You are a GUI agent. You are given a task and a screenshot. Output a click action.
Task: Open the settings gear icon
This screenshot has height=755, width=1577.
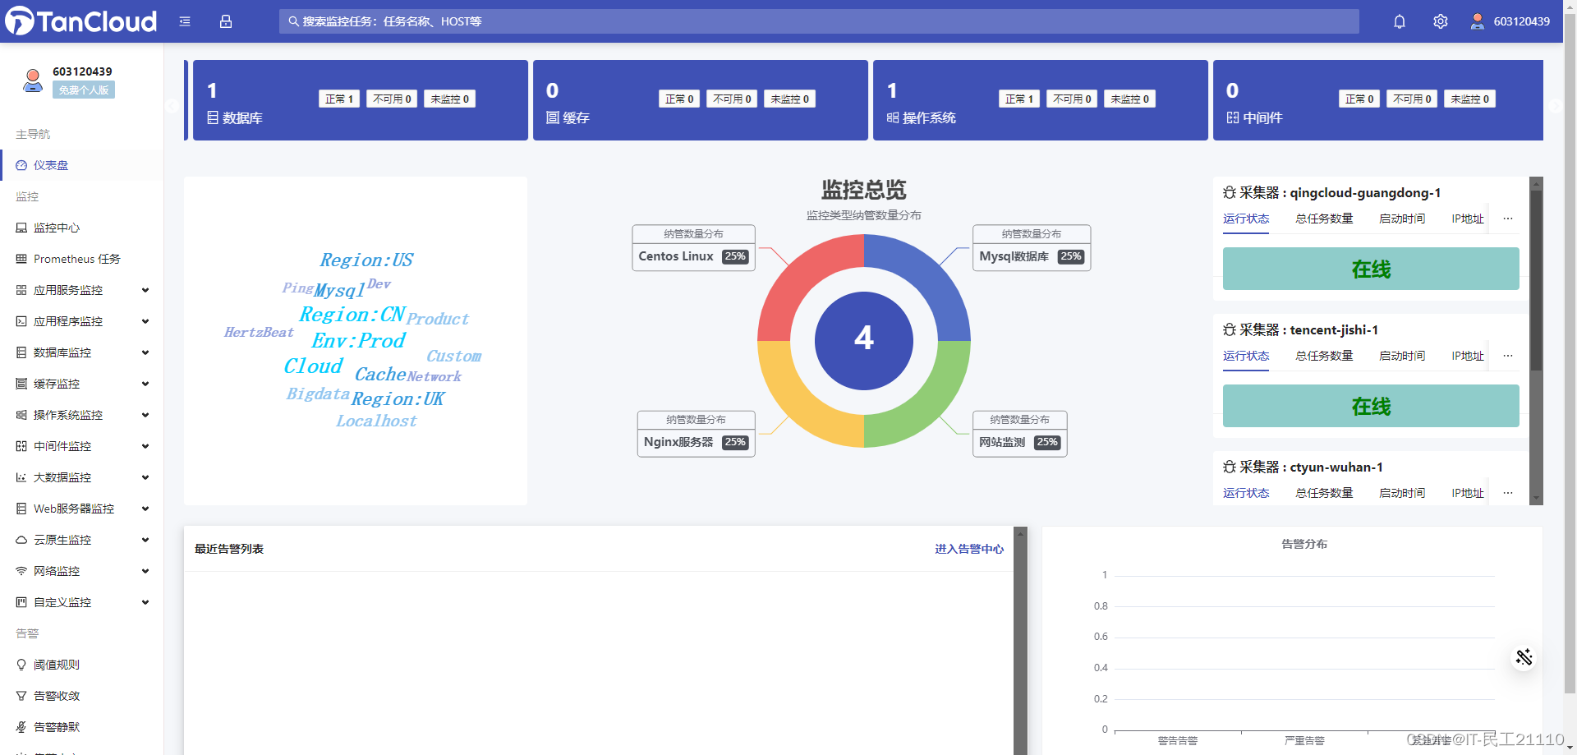point(1441,21)
